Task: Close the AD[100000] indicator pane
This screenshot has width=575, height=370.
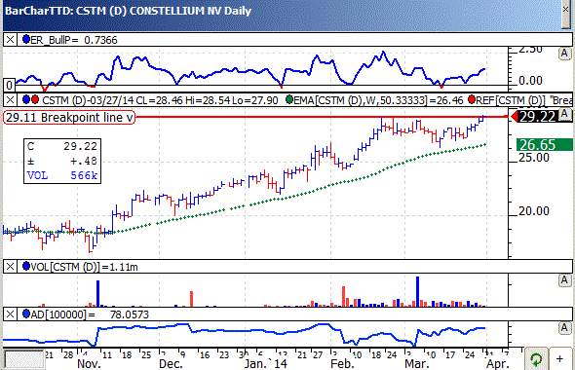Action: [10, 314]
